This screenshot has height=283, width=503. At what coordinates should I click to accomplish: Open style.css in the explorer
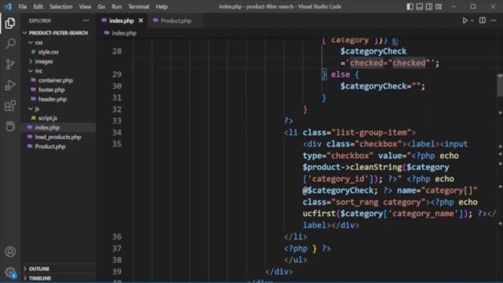coord(58,52)
